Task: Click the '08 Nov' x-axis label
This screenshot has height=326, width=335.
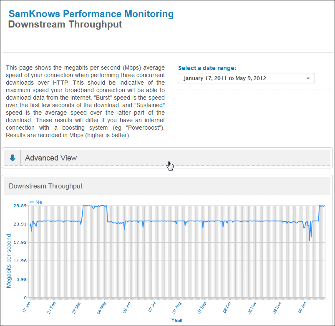Action: (x=252, y=308)
